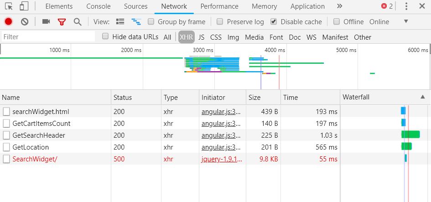Open the network search magnifier
The width and height of the screenshot is (431, 202).
(x=78, y=21)
